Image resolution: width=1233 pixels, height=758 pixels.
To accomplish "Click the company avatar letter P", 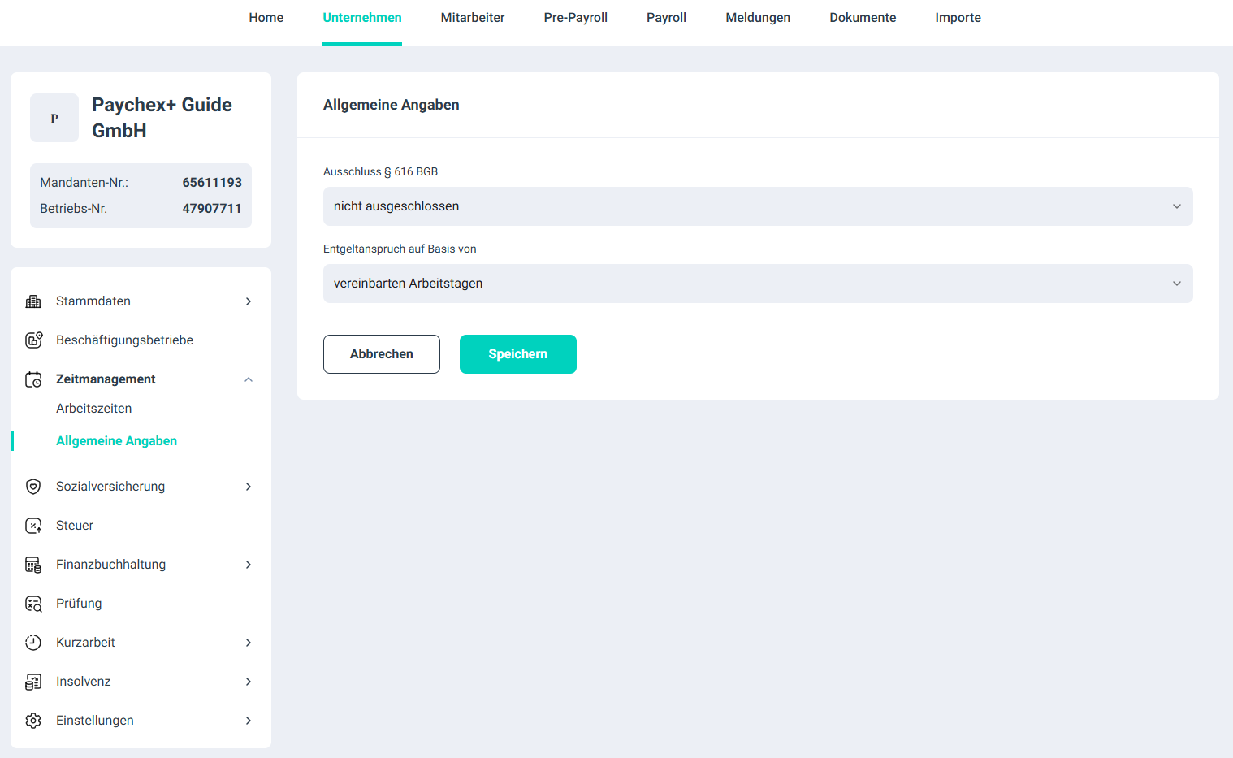I will pyautogui.click(x=54, y=118).
